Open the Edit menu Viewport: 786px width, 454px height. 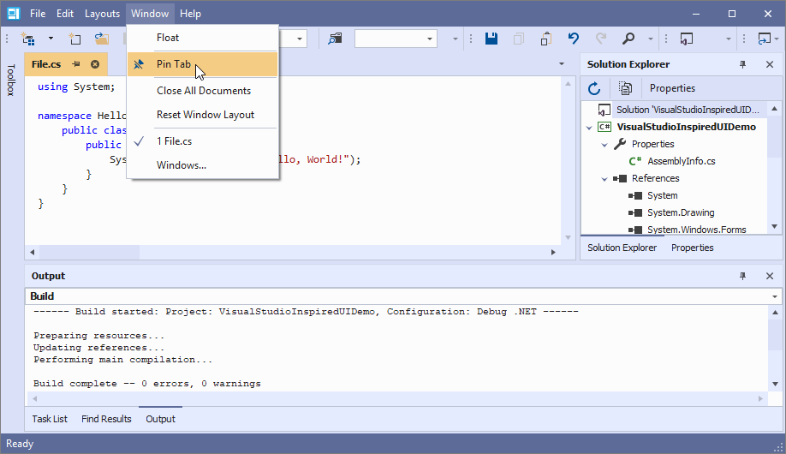click(65, 14)
